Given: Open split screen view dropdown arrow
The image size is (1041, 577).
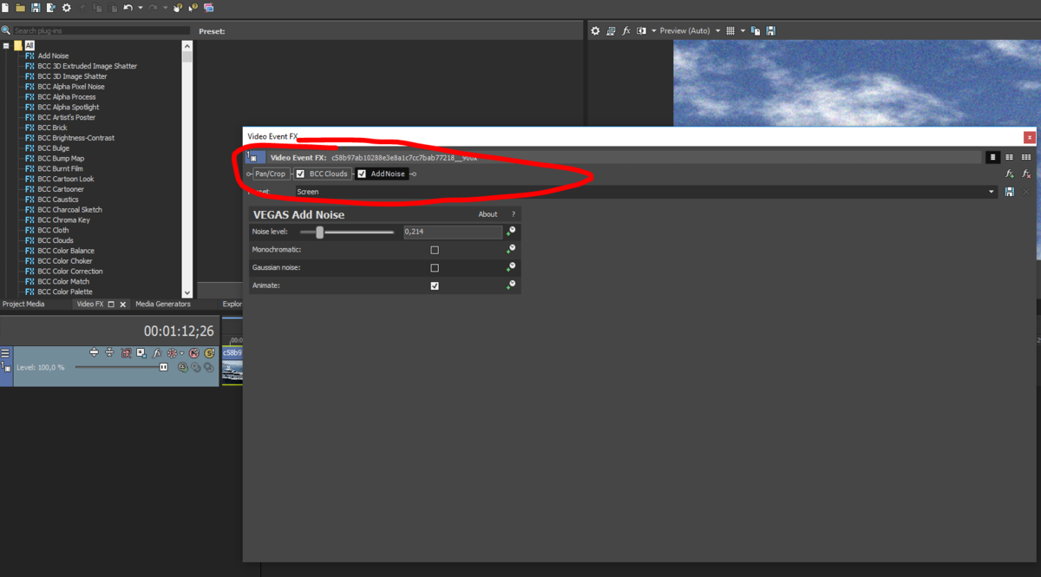Looking at the screenshot, I should point(653,30).
